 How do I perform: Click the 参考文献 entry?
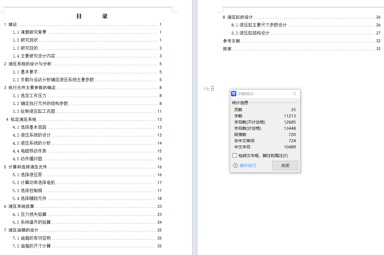(x=302, y=41)
